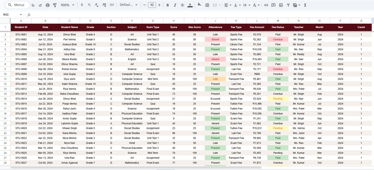Increase font size with plus button
Screen dimensions: 374x170
pos(159,5)
